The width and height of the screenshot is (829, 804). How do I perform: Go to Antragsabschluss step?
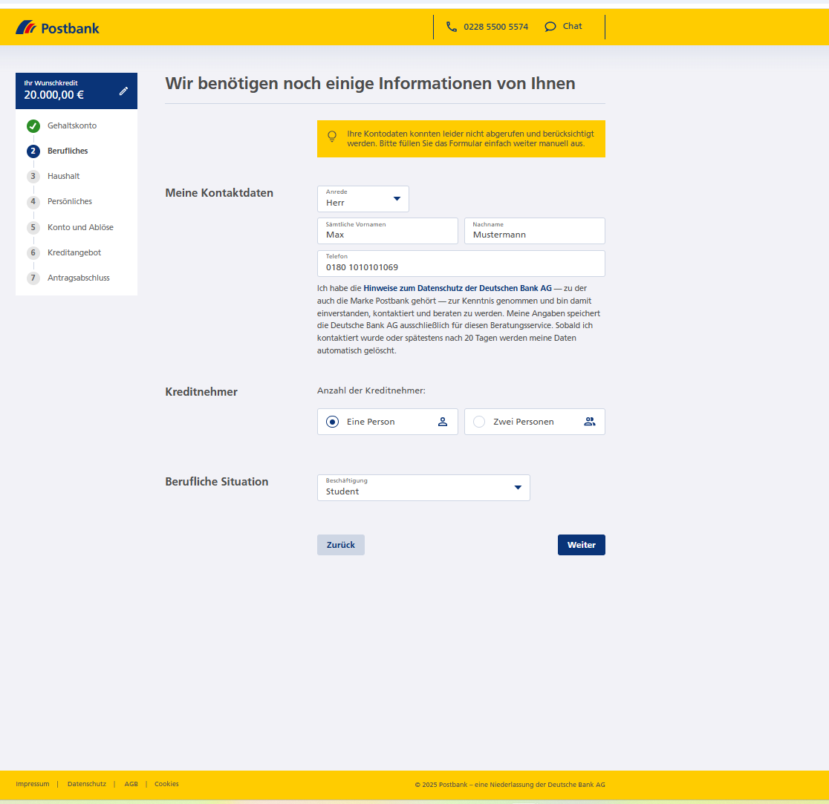[x=79, y=278]
